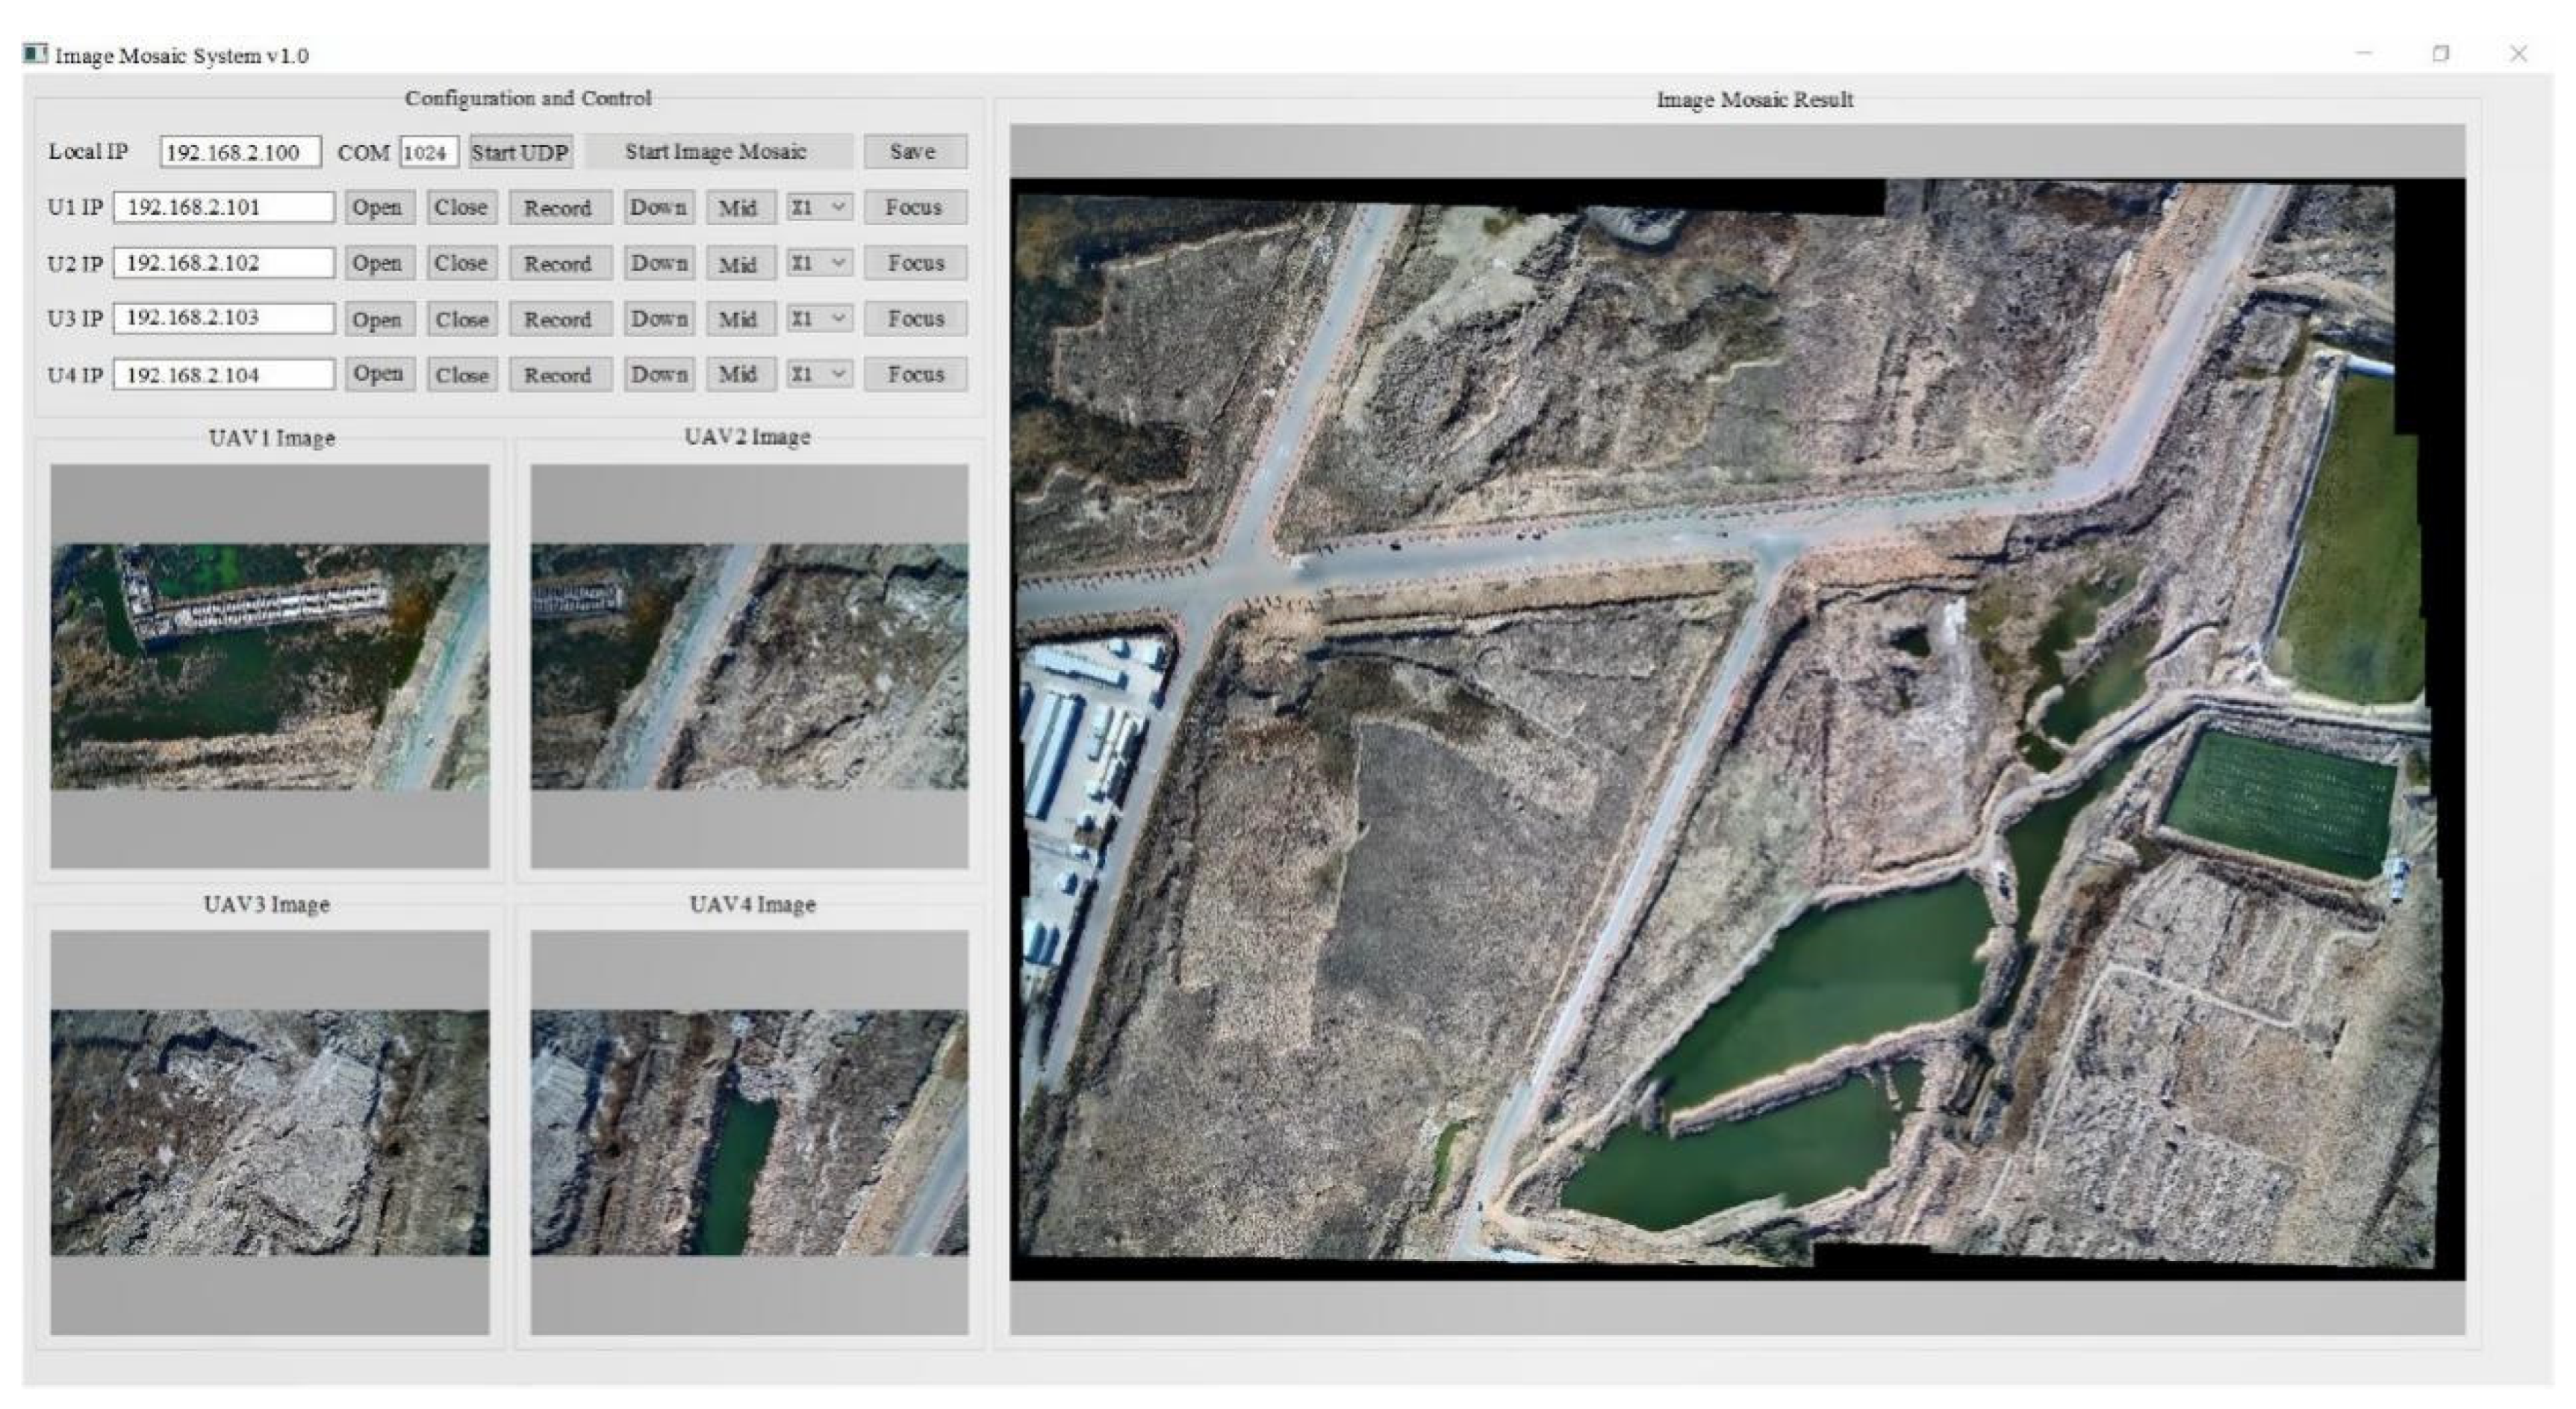Click the U4 IP address field
Image resolution: width=2576 pixels, height=1409 pixels.
224,374
